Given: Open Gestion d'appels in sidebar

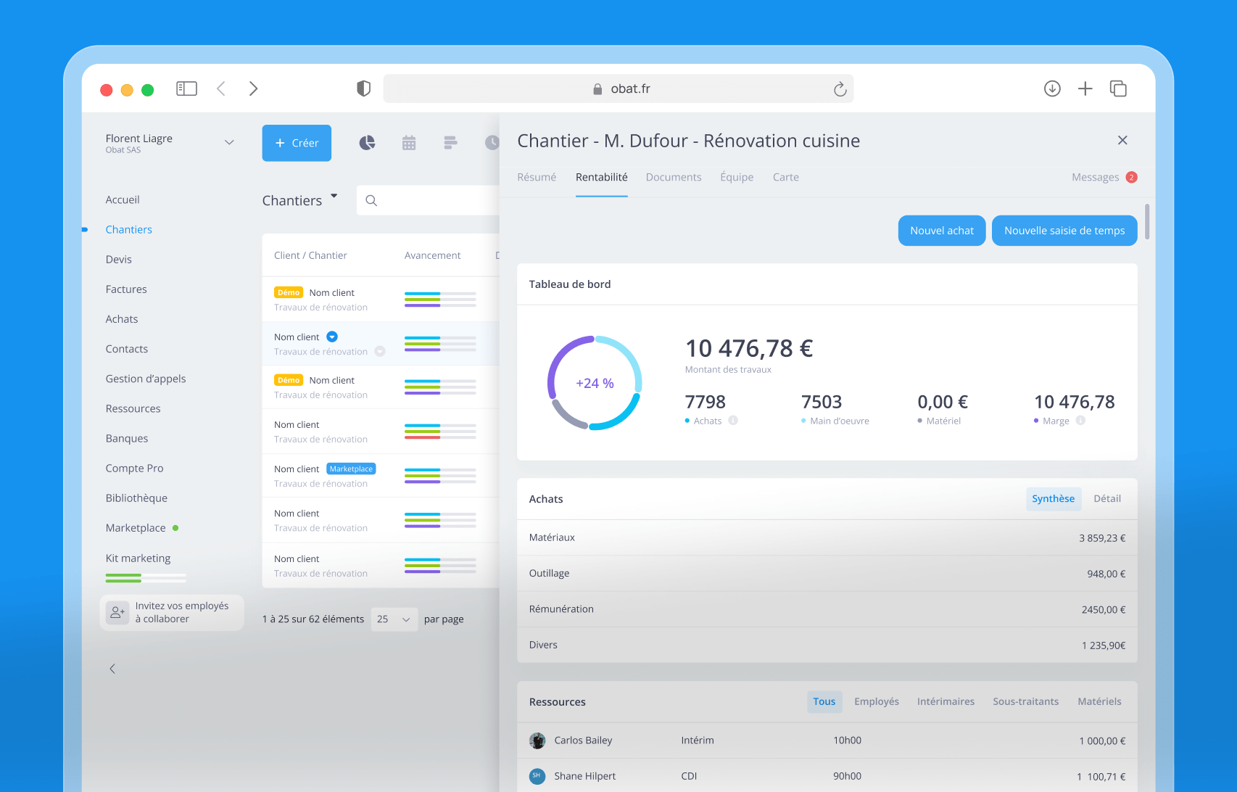Looking at the screenshot, I should (146, 379).
